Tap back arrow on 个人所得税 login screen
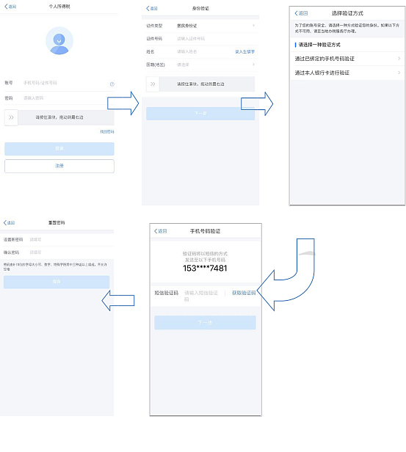The image size is (406, 452). click(10, 7)
